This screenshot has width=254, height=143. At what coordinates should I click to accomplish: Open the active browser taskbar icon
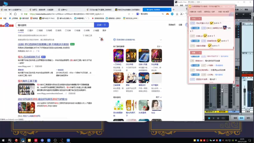tap(23, 140)
